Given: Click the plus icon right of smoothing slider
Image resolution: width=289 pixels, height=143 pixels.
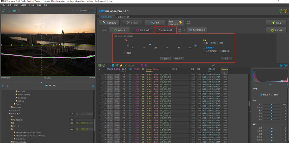Looking at the screenshot, I should coord(195,46).
